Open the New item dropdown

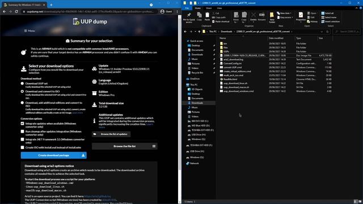point(284,13)
